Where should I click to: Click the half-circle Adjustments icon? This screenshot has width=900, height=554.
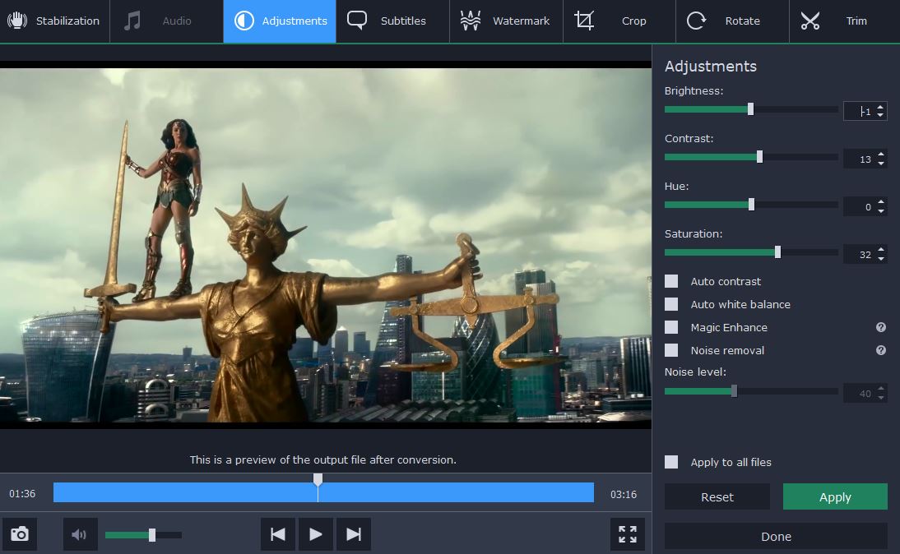point(244,21)
